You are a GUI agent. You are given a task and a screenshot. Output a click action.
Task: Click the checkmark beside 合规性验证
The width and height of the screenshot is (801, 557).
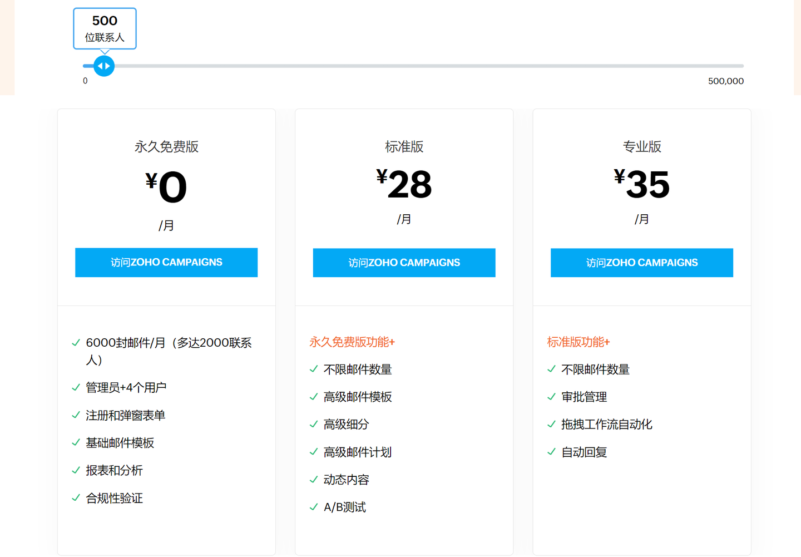tap(76, 497)
